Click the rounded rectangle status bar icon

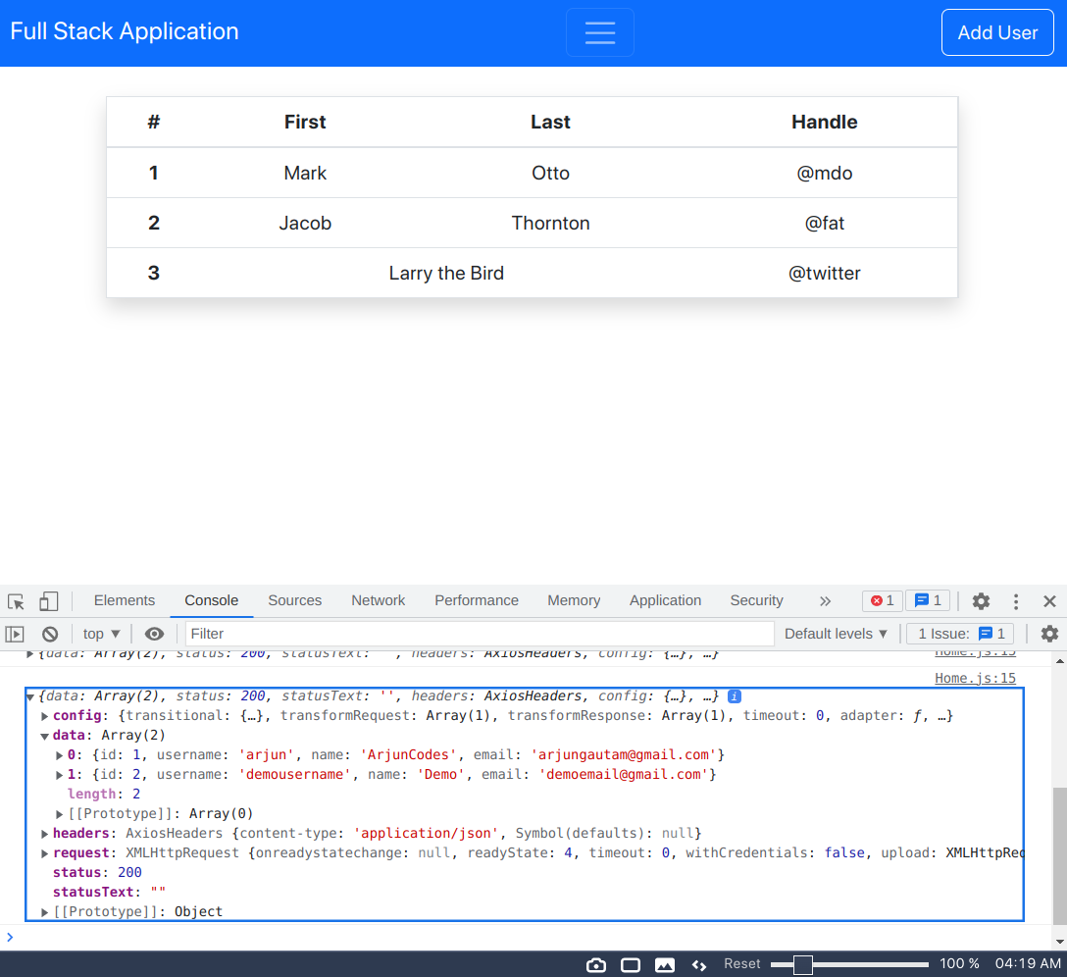pyautogui.click(x=631, y=965)
